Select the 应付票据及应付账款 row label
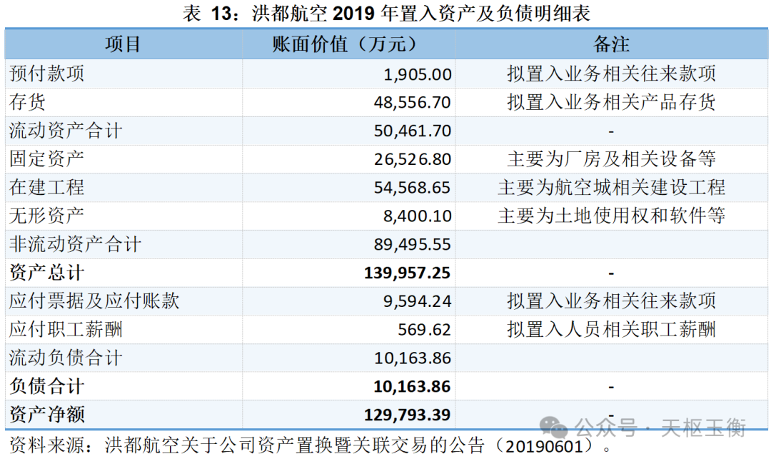Viewport: 771px width, 459px height. tap(94, 301)
